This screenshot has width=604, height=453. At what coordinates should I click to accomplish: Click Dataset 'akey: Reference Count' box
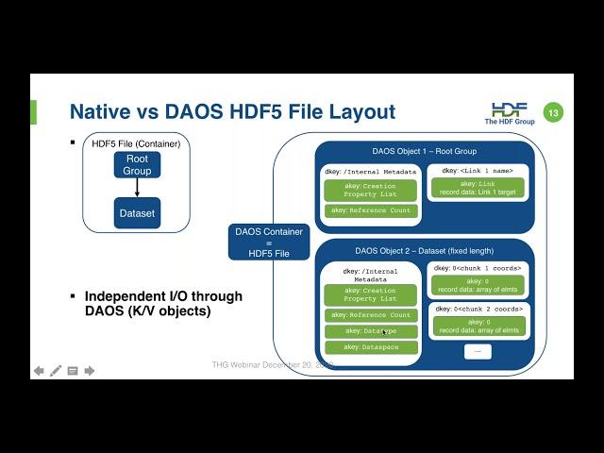371,315
